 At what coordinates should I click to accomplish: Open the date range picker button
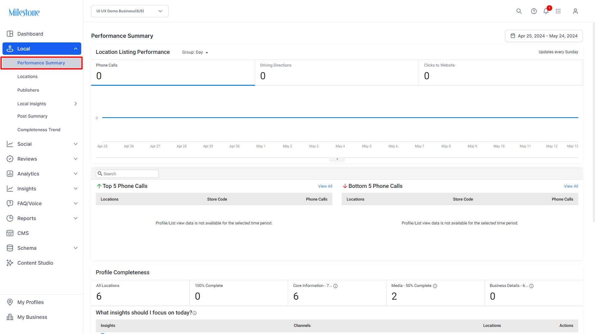[x=544, y=36]
